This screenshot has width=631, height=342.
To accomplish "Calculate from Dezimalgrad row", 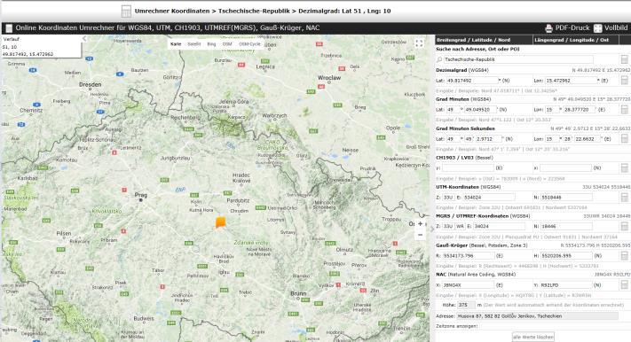I will click(x=624, y=81).
